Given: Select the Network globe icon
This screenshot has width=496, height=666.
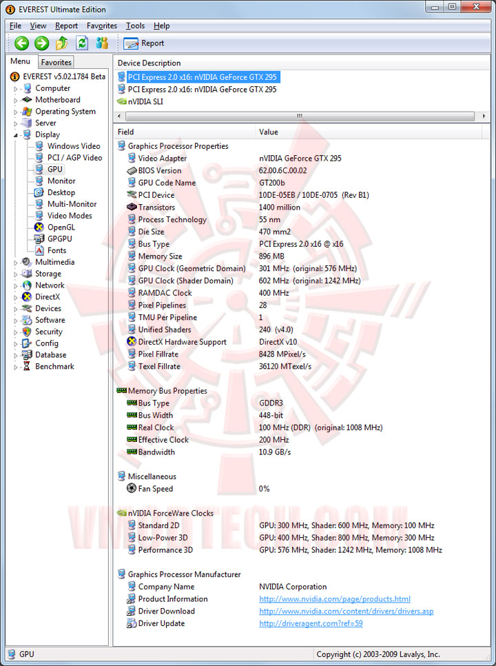Looking at the screenshot, I should tap(27, 285).
